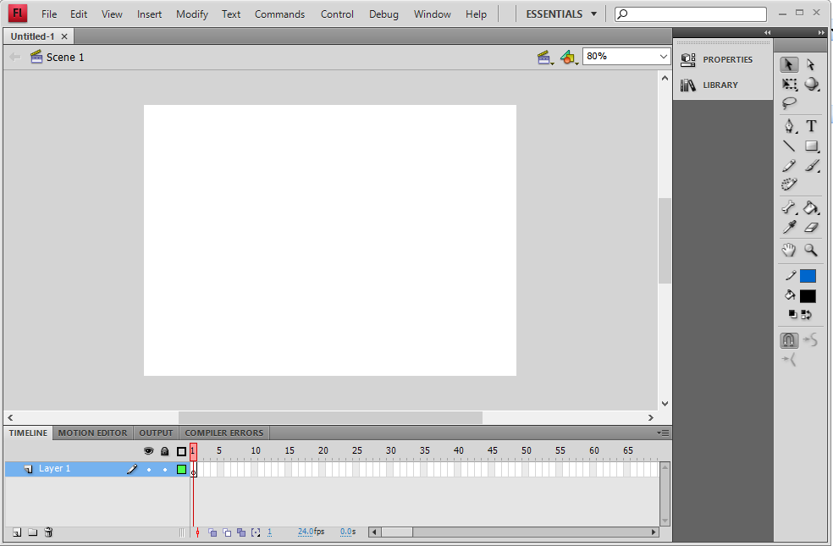Select the Paint Bucket tool
The height and width of the screenshot is (546, 833).
(x=811, y=207)
